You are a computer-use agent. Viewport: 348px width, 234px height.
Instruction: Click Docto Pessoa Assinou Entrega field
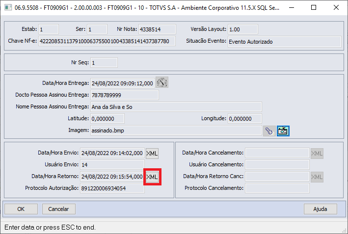pos(125,95)
